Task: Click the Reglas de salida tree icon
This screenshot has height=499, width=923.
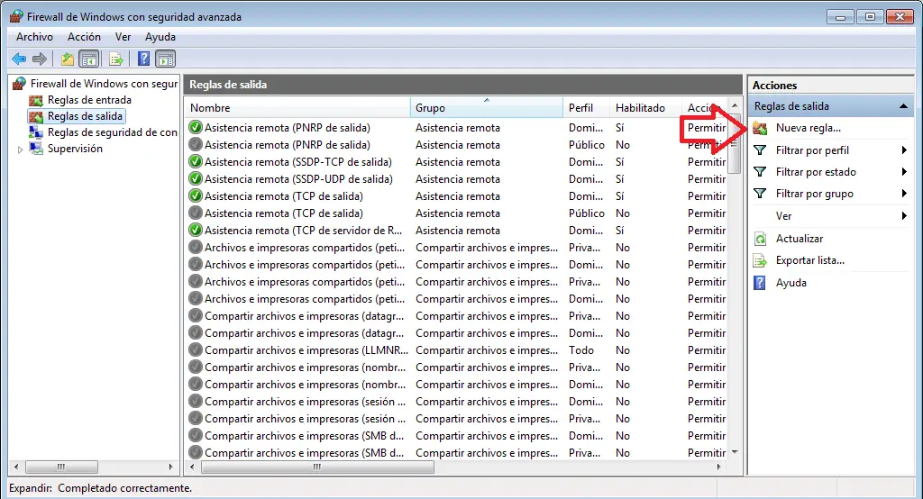Action: pos(36,116)
